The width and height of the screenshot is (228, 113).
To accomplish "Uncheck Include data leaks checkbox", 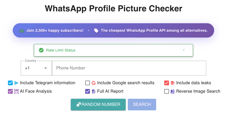I will click(166, 83).
